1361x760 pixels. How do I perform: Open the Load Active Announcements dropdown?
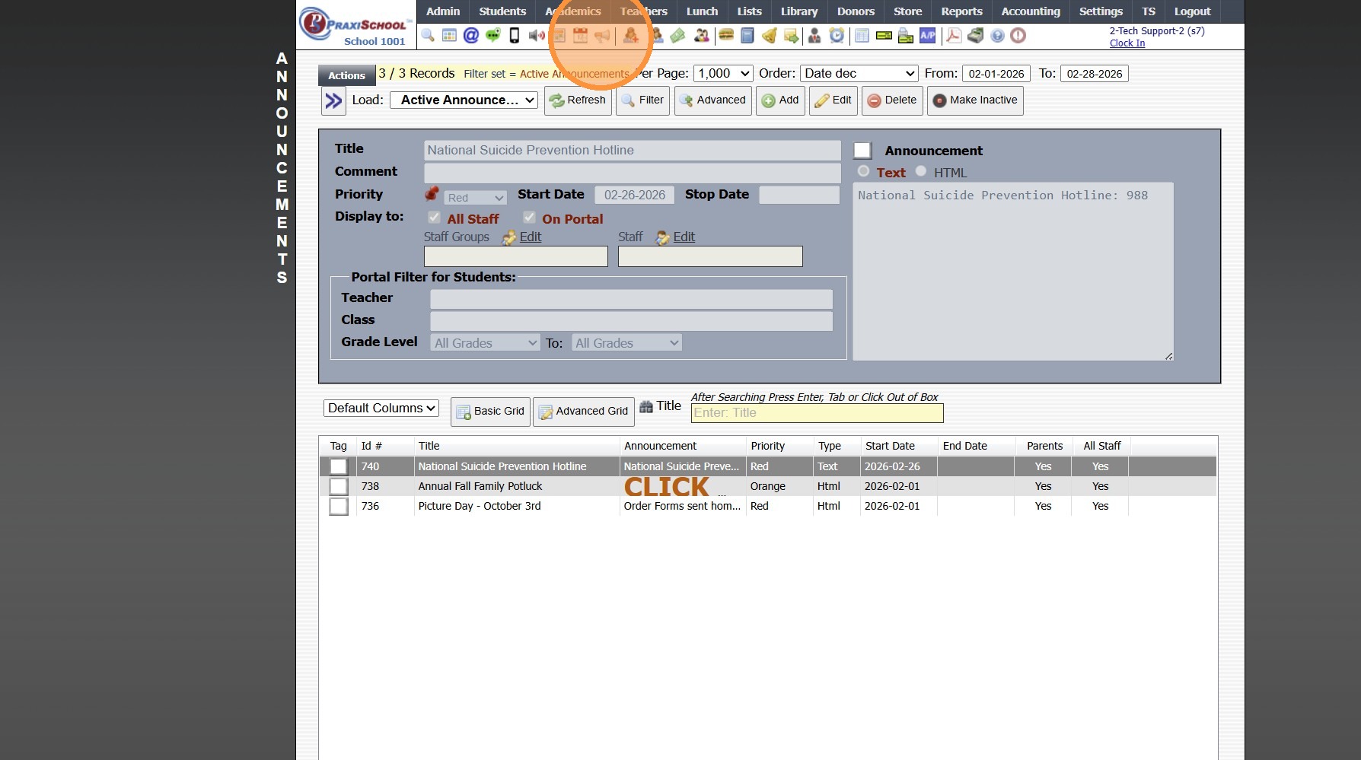click(464, 100)
